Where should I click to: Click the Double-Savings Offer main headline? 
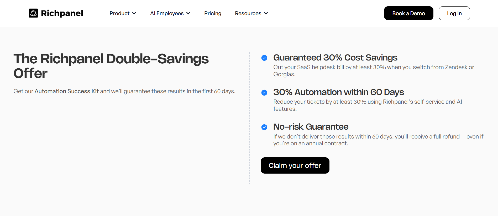point(111,66)
